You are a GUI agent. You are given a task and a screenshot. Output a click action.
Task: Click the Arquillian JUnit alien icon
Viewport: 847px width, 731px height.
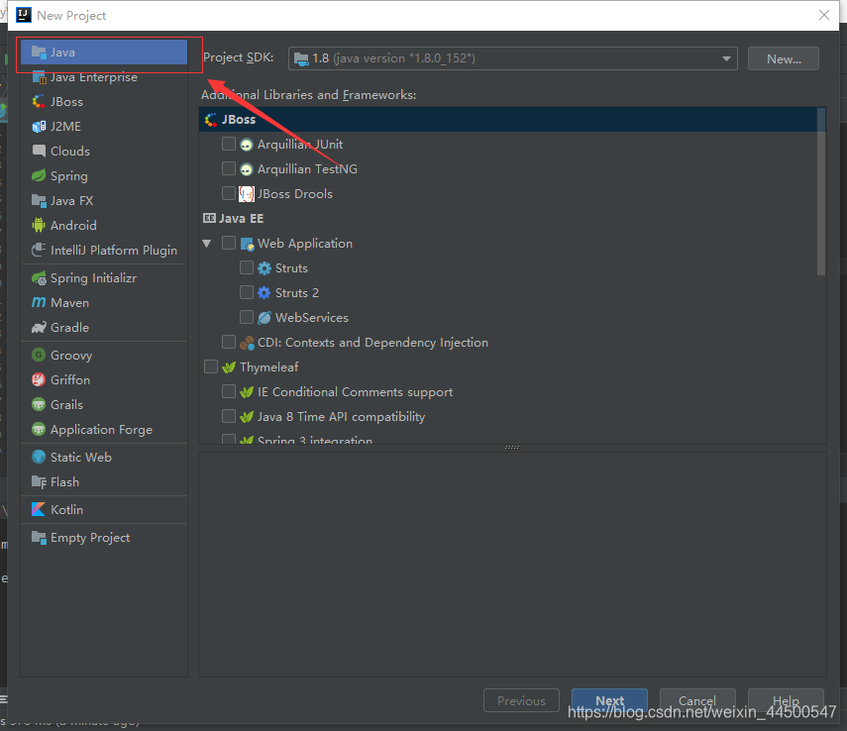pos(247,145)
